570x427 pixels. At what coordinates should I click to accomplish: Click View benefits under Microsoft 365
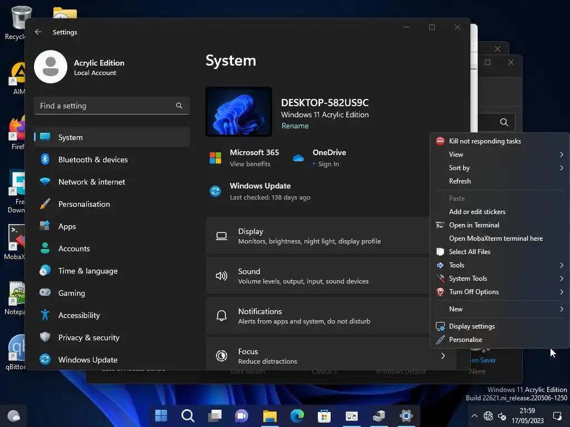coord(250,164)
